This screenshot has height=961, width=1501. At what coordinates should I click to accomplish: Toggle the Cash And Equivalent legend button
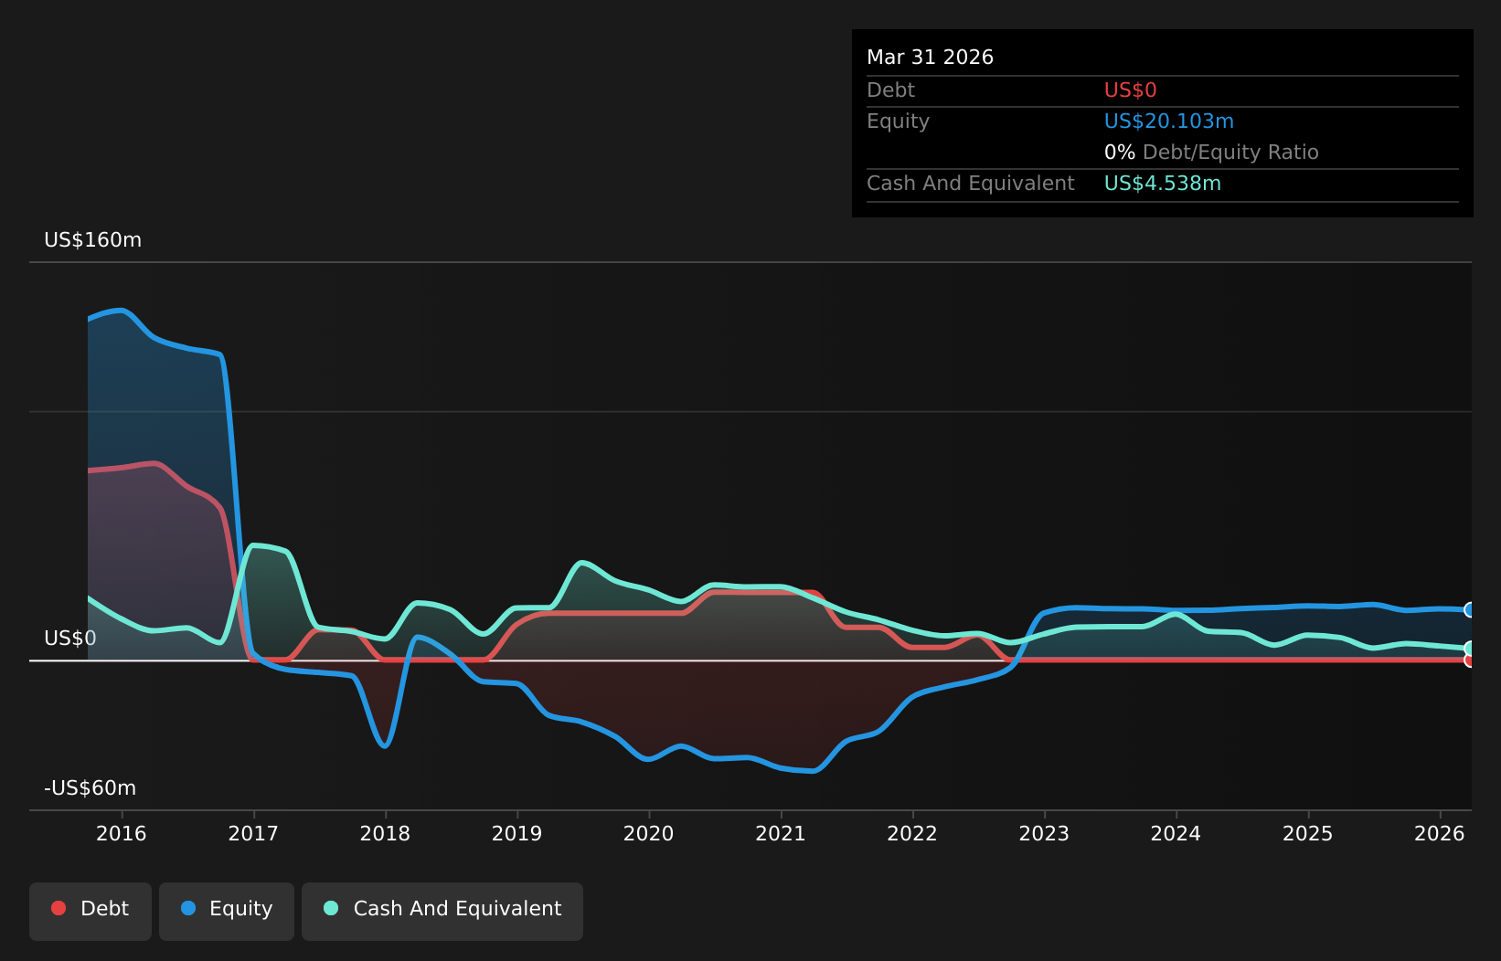click(442, 911)
